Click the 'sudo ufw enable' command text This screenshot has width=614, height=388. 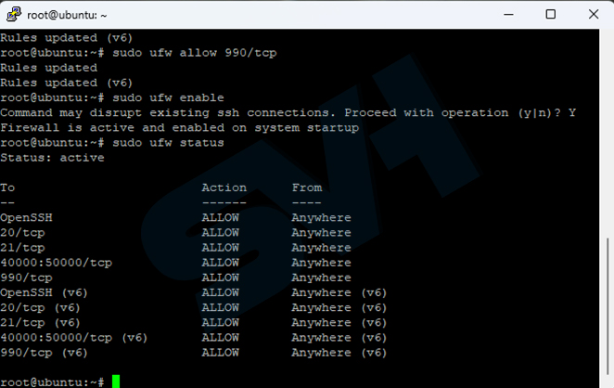pyautogui.click(x=169, y=97)
